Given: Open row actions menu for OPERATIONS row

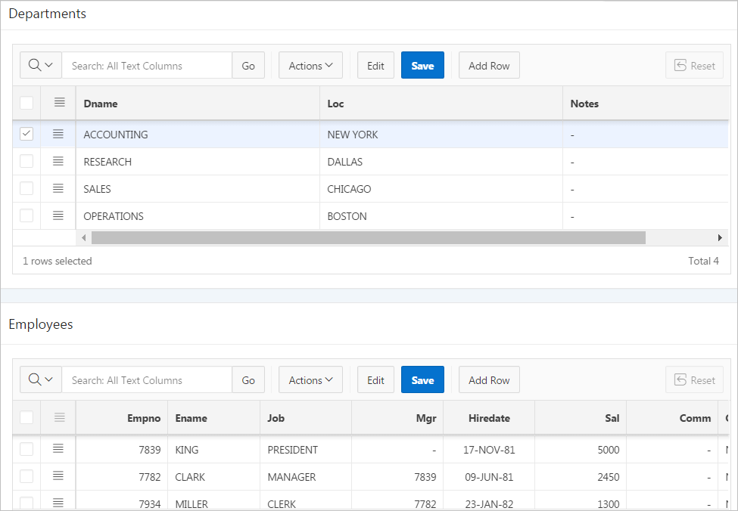Looking at the screenshot, I should tap(59, 215).
